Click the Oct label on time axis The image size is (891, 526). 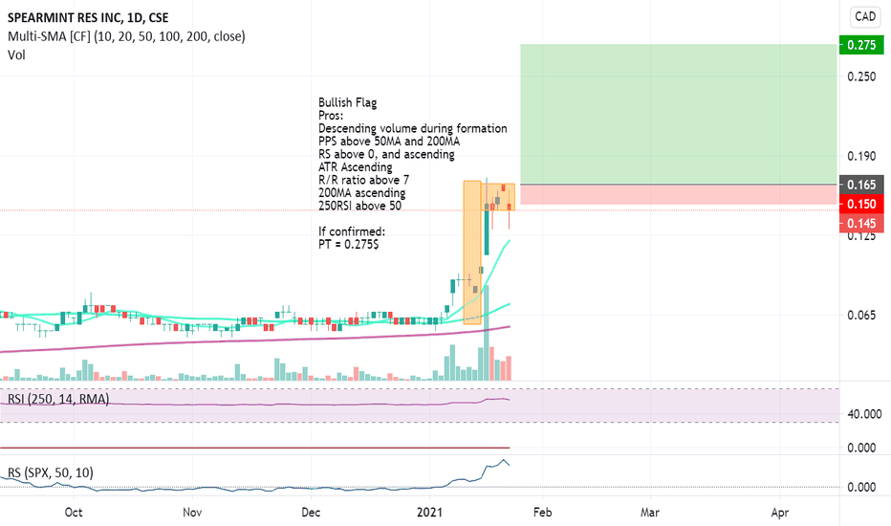coord(74,512)
